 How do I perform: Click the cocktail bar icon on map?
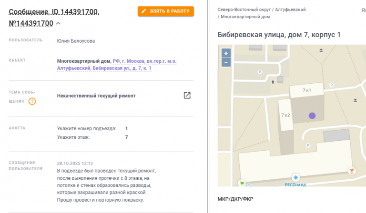352,170
